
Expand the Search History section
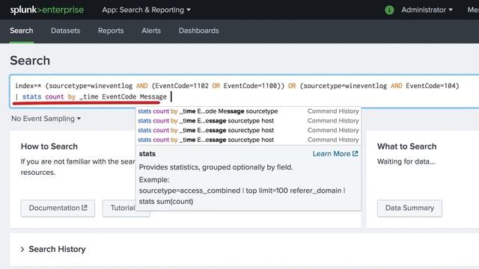tap(53, 249)
